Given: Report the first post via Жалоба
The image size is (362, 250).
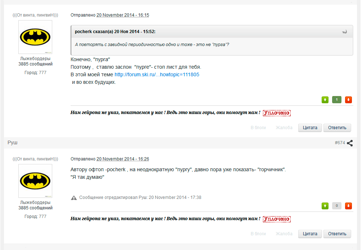Looking at the screenshot, I should (284, 128).
